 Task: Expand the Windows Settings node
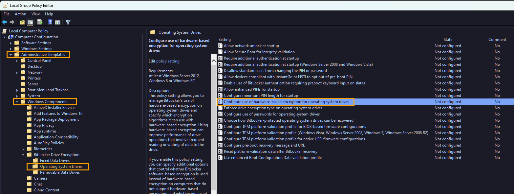11,49
